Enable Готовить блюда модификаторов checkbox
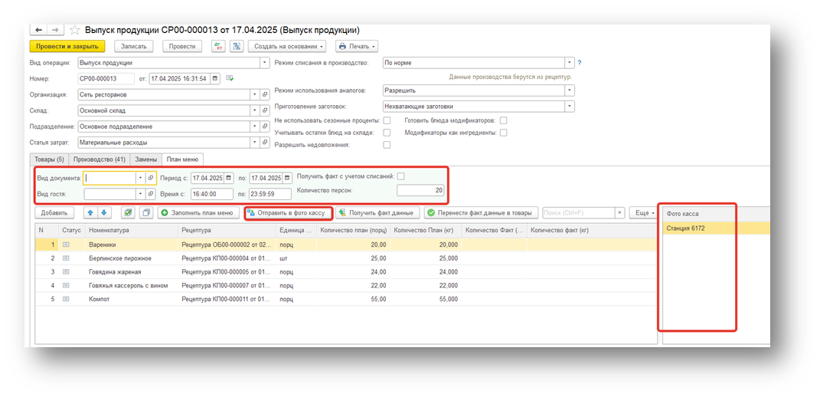The image size is (820, 397). click(x=503, y=120)
